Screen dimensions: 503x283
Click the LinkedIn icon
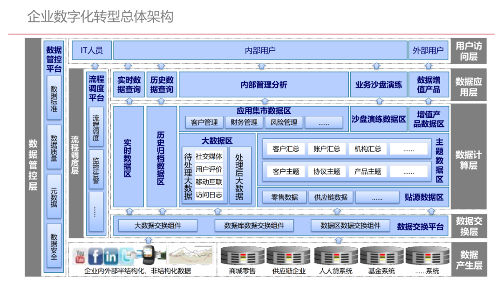click(110, 256)
